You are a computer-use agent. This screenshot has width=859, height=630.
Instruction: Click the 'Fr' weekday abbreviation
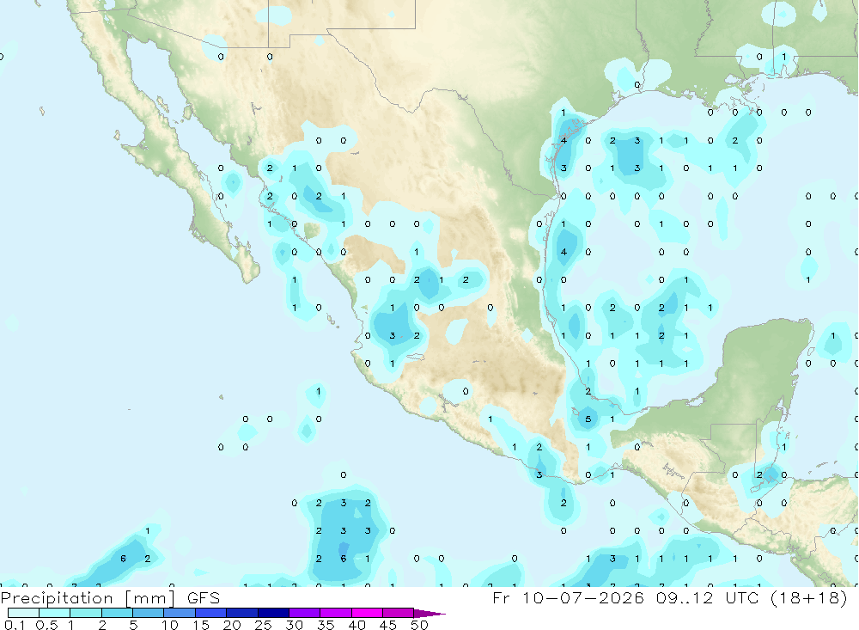pos(501,597)
